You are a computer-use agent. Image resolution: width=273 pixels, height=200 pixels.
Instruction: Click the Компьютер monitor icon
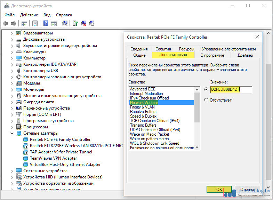point(19,58)
